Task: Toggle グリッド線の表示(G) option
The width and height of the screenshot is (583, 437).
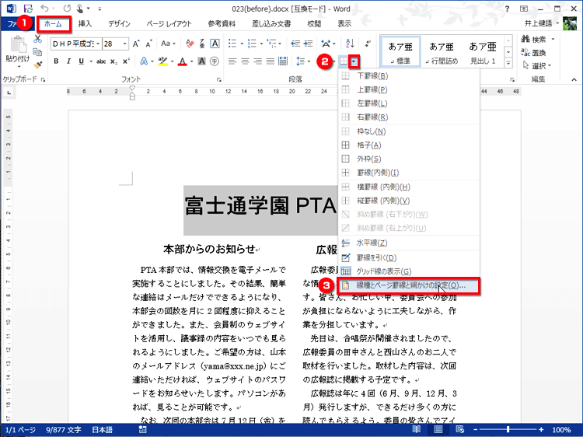Action: click(x=408, y=271)
